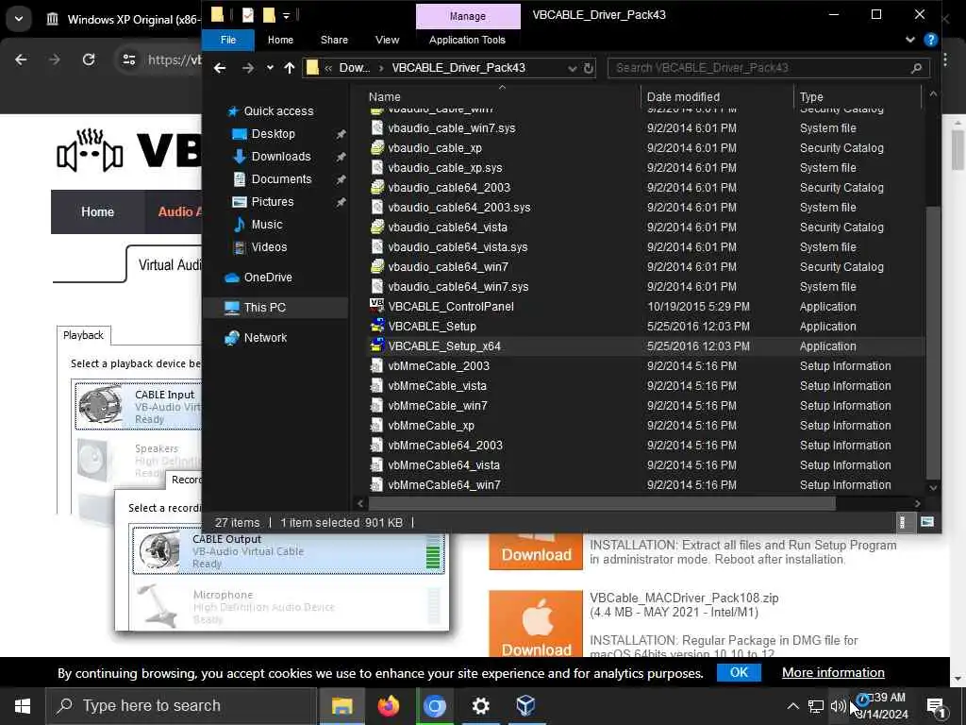
Task: Open the address bar history dropdown
Action: tap(572, 68)
